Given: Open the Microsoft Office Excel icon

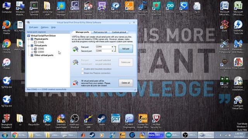Looking at the screenshot, I should point(238,8).
